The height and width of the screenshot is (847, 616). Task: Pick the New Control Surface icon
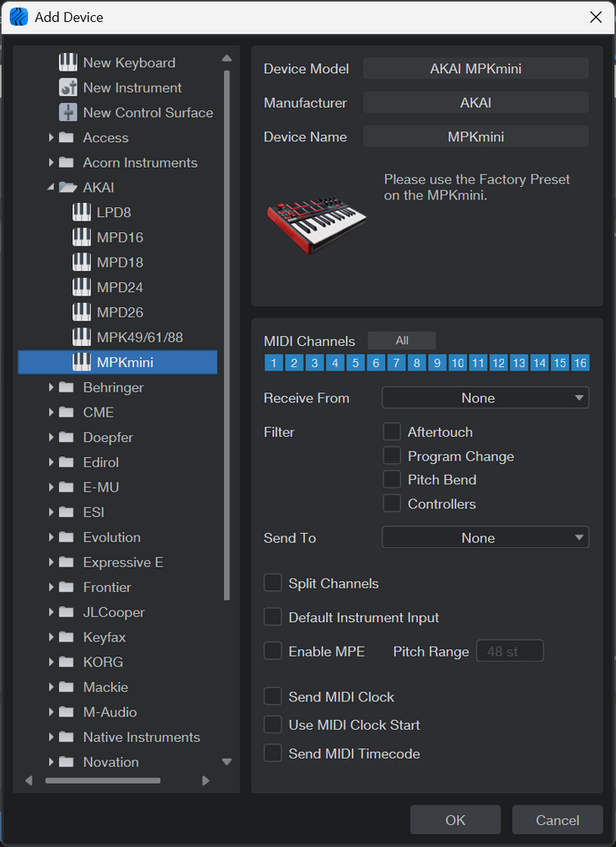(x=68, y=113)
